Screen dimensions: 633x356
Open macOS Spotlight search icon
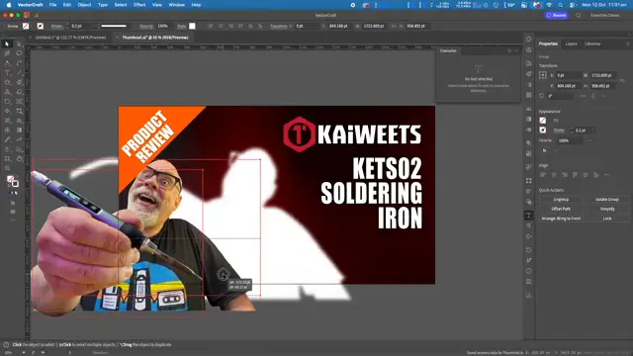tap(561, 5)
